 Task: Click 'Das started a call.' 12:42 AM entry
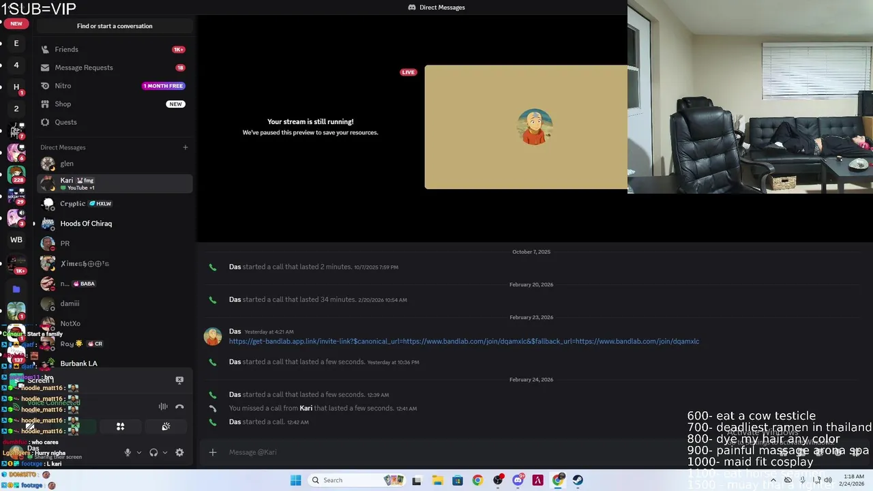coord(269,422)
